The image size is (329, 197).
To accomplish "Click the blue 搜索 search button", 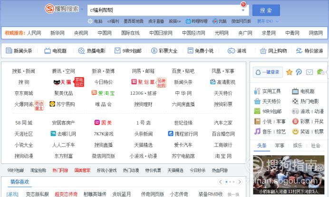I will [266, 10].
